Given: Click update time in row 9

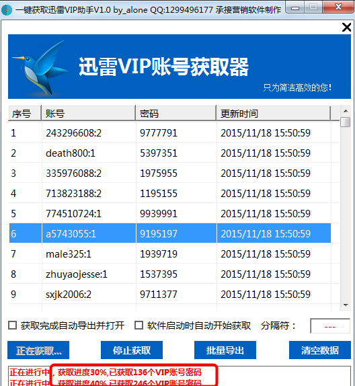Looking at the screenshot, I should click(266, 295).
